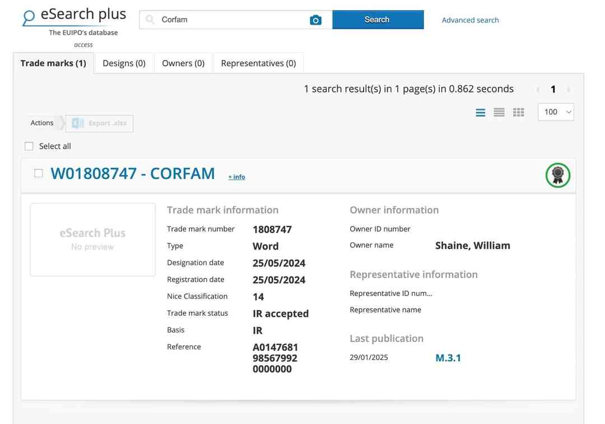Open the Advanced search link
Screen dimensions: 605x424
click(470, 20)
